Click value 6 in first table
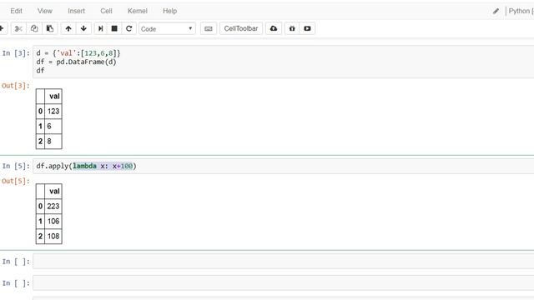534x300 pixels. tap(49, 126)
